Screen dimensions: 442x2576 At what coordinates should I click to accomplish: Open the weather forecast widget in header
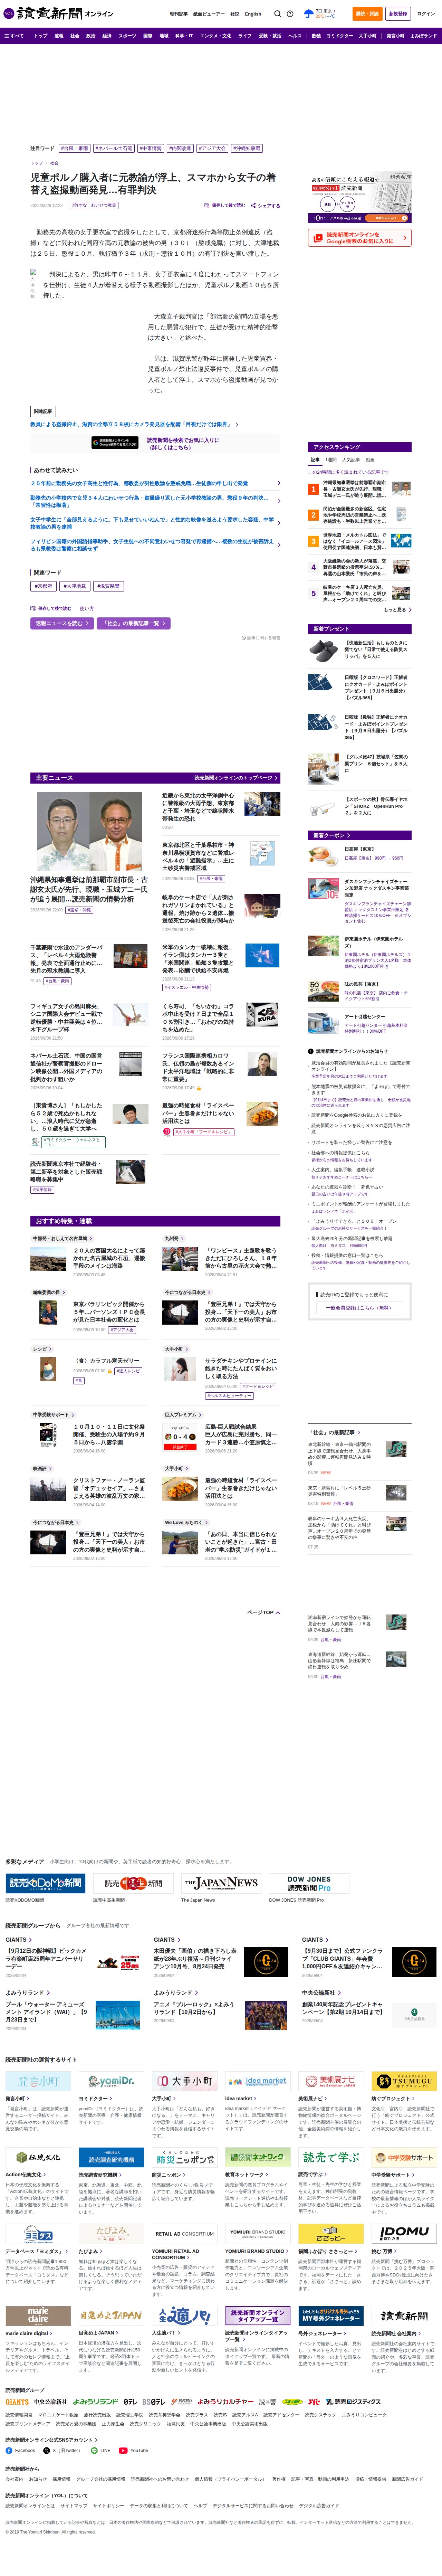[x=320, y=14]
